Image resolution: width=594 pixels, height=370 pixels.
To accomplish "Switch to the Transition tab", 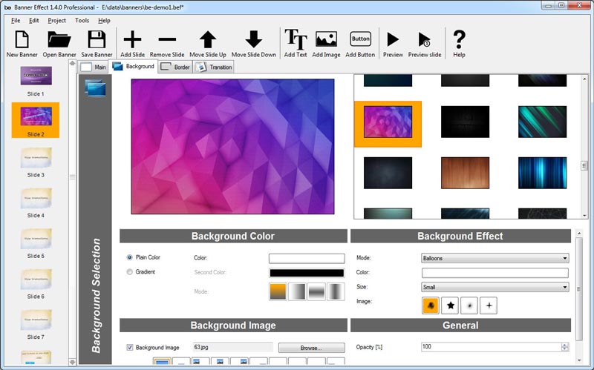I will coord(215,67).
